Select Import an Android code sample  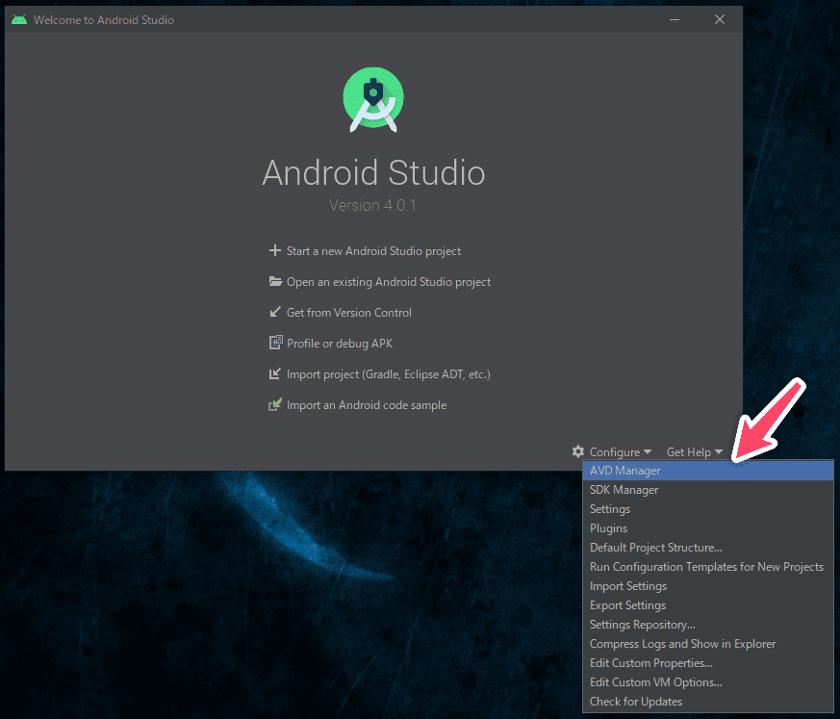pyautogui.click(x=367, y=405)
